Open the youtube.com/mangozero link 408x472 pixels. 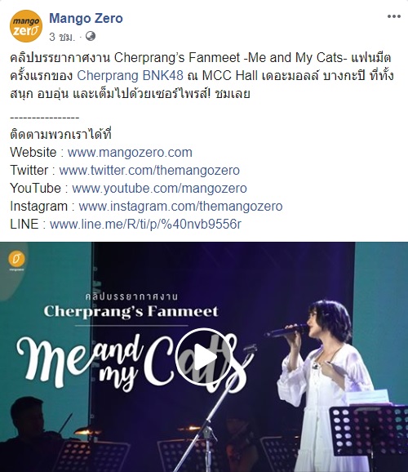click(159, 189)
